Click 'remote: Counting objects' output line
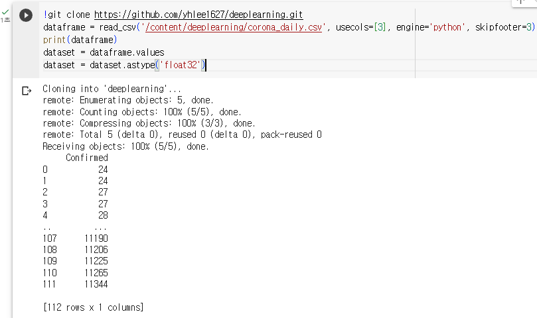This screenshot has width=537, height=318. [142, 112]
